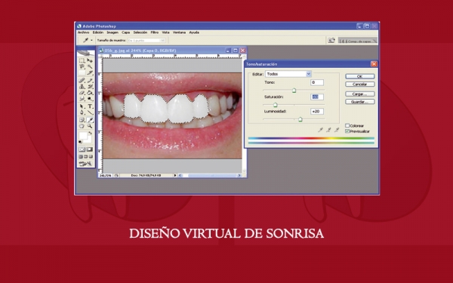Open the Edición menu
The width and height of the screenshot is (453, 283).
point(98,32)
